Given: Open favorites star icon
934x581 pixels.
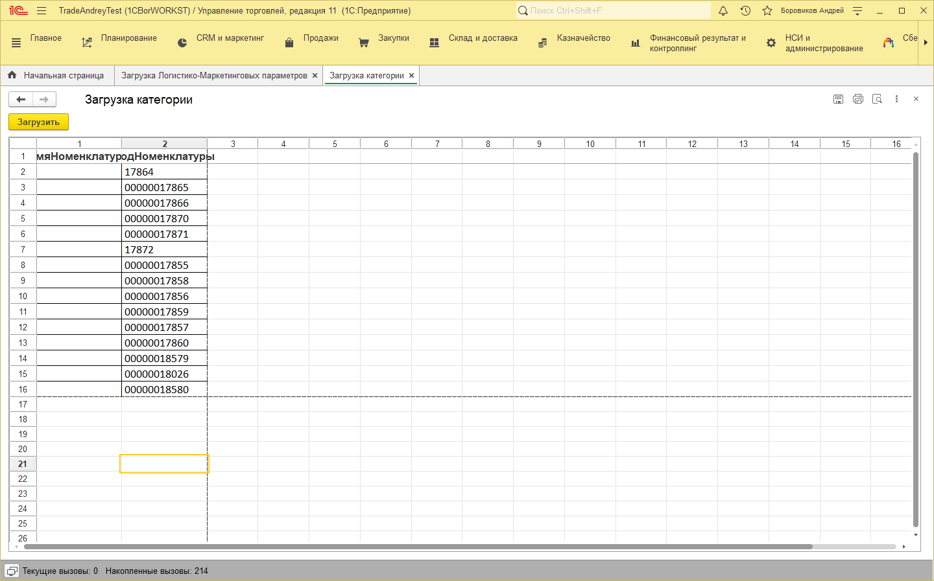Looking at the screenshot, I should (x=767, y=10).
